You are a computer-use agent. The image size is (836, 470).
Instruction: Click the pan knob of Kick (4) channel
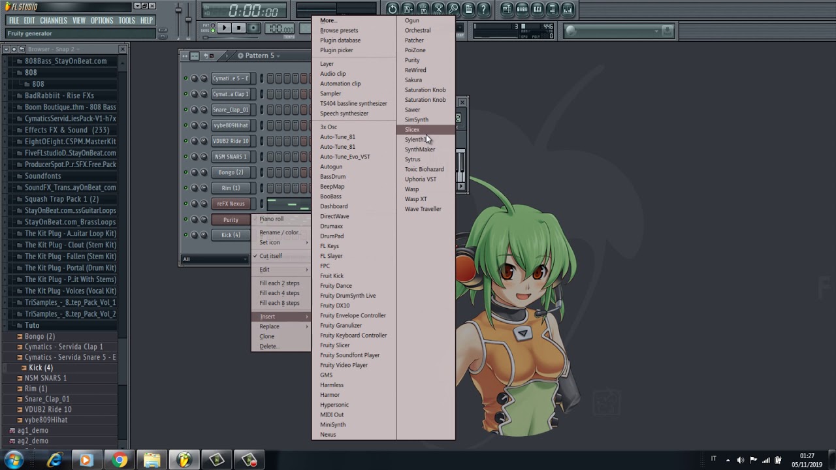(194, 235)
